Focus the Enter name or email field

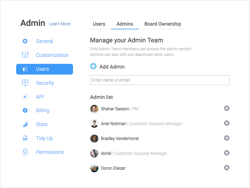pos(160,80)
